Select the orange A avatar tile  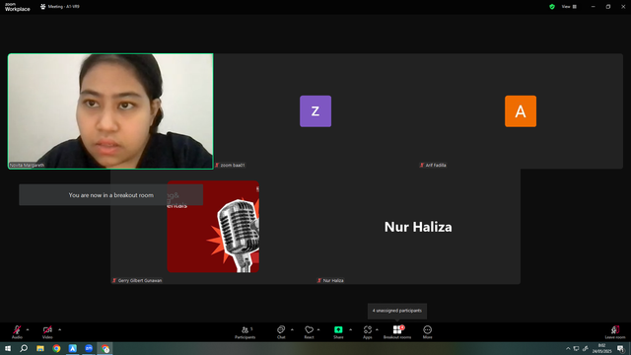(x=521, y=111)
